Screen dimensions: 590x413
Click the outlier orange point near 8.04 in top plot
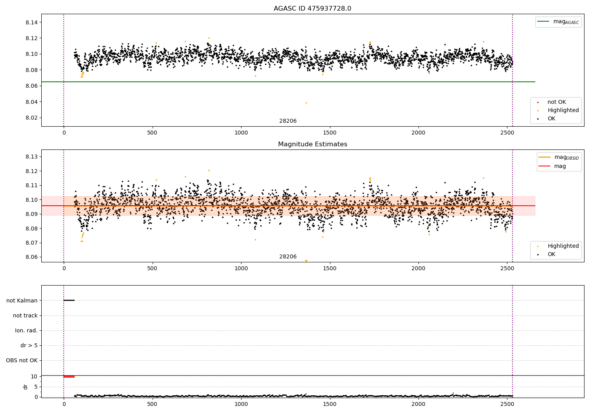pyautogui.click(x=306, y=103)
